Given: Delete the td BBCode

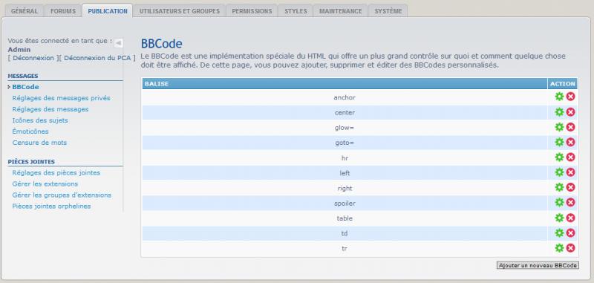Looking at the screenshot, I should [570, 233].
